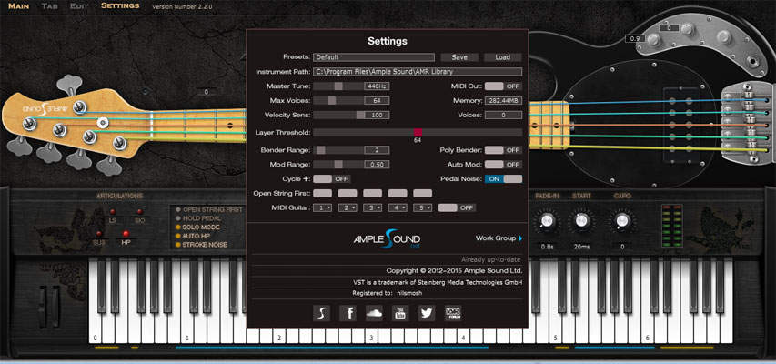Viewport: 776px width, 364px height.
Task: Toggle the HP articulation LED
Action: (126, 234)
